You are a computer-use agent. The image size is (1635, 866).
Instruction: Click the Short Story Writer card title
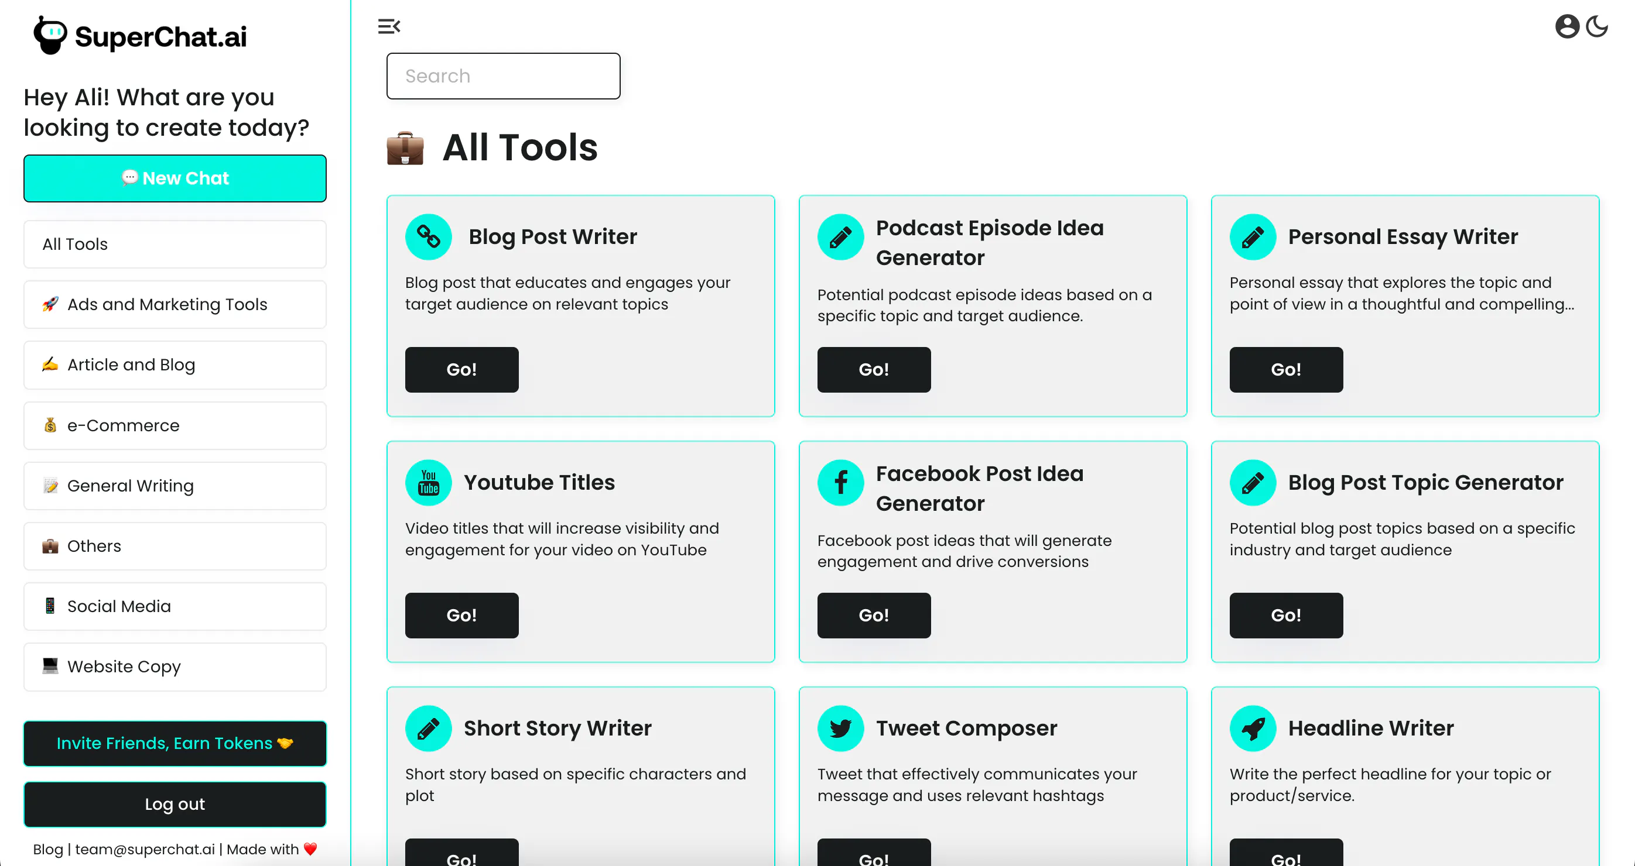[x=557, y=728]
